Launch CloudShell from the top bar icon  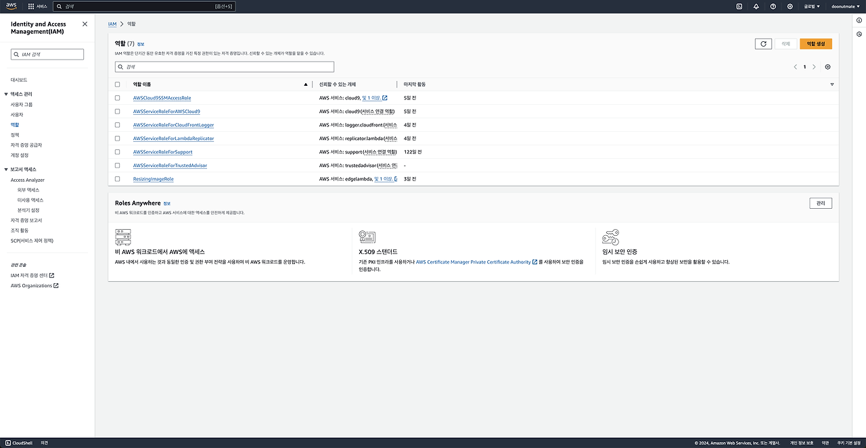point(739,6)
